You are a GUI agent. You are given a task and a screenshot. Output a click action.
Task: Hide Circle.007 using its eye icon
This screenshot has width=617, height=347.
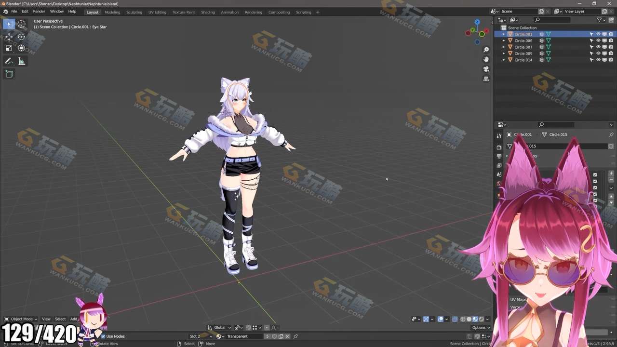point(598,47)
